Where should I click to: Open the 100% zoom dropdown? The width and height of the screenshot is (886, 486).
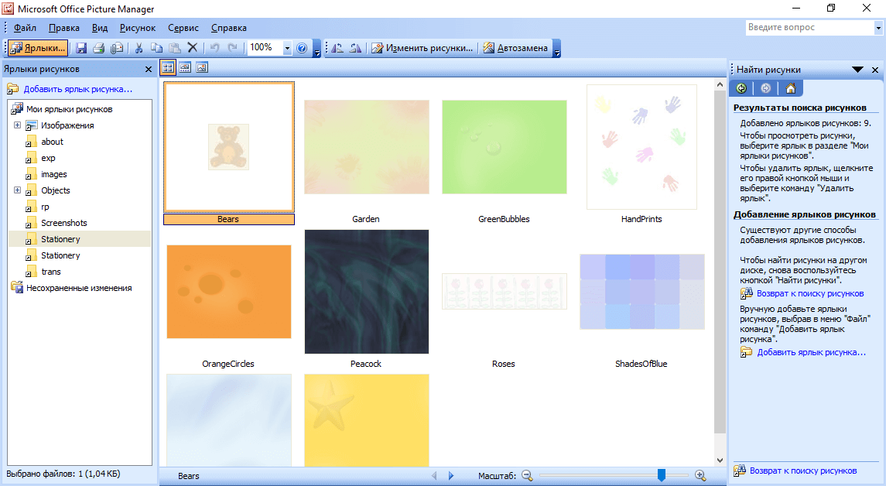287,48
